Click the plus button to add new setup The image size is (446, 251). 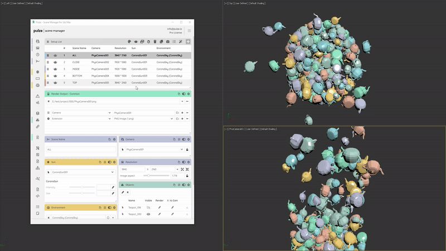(188, 41)
